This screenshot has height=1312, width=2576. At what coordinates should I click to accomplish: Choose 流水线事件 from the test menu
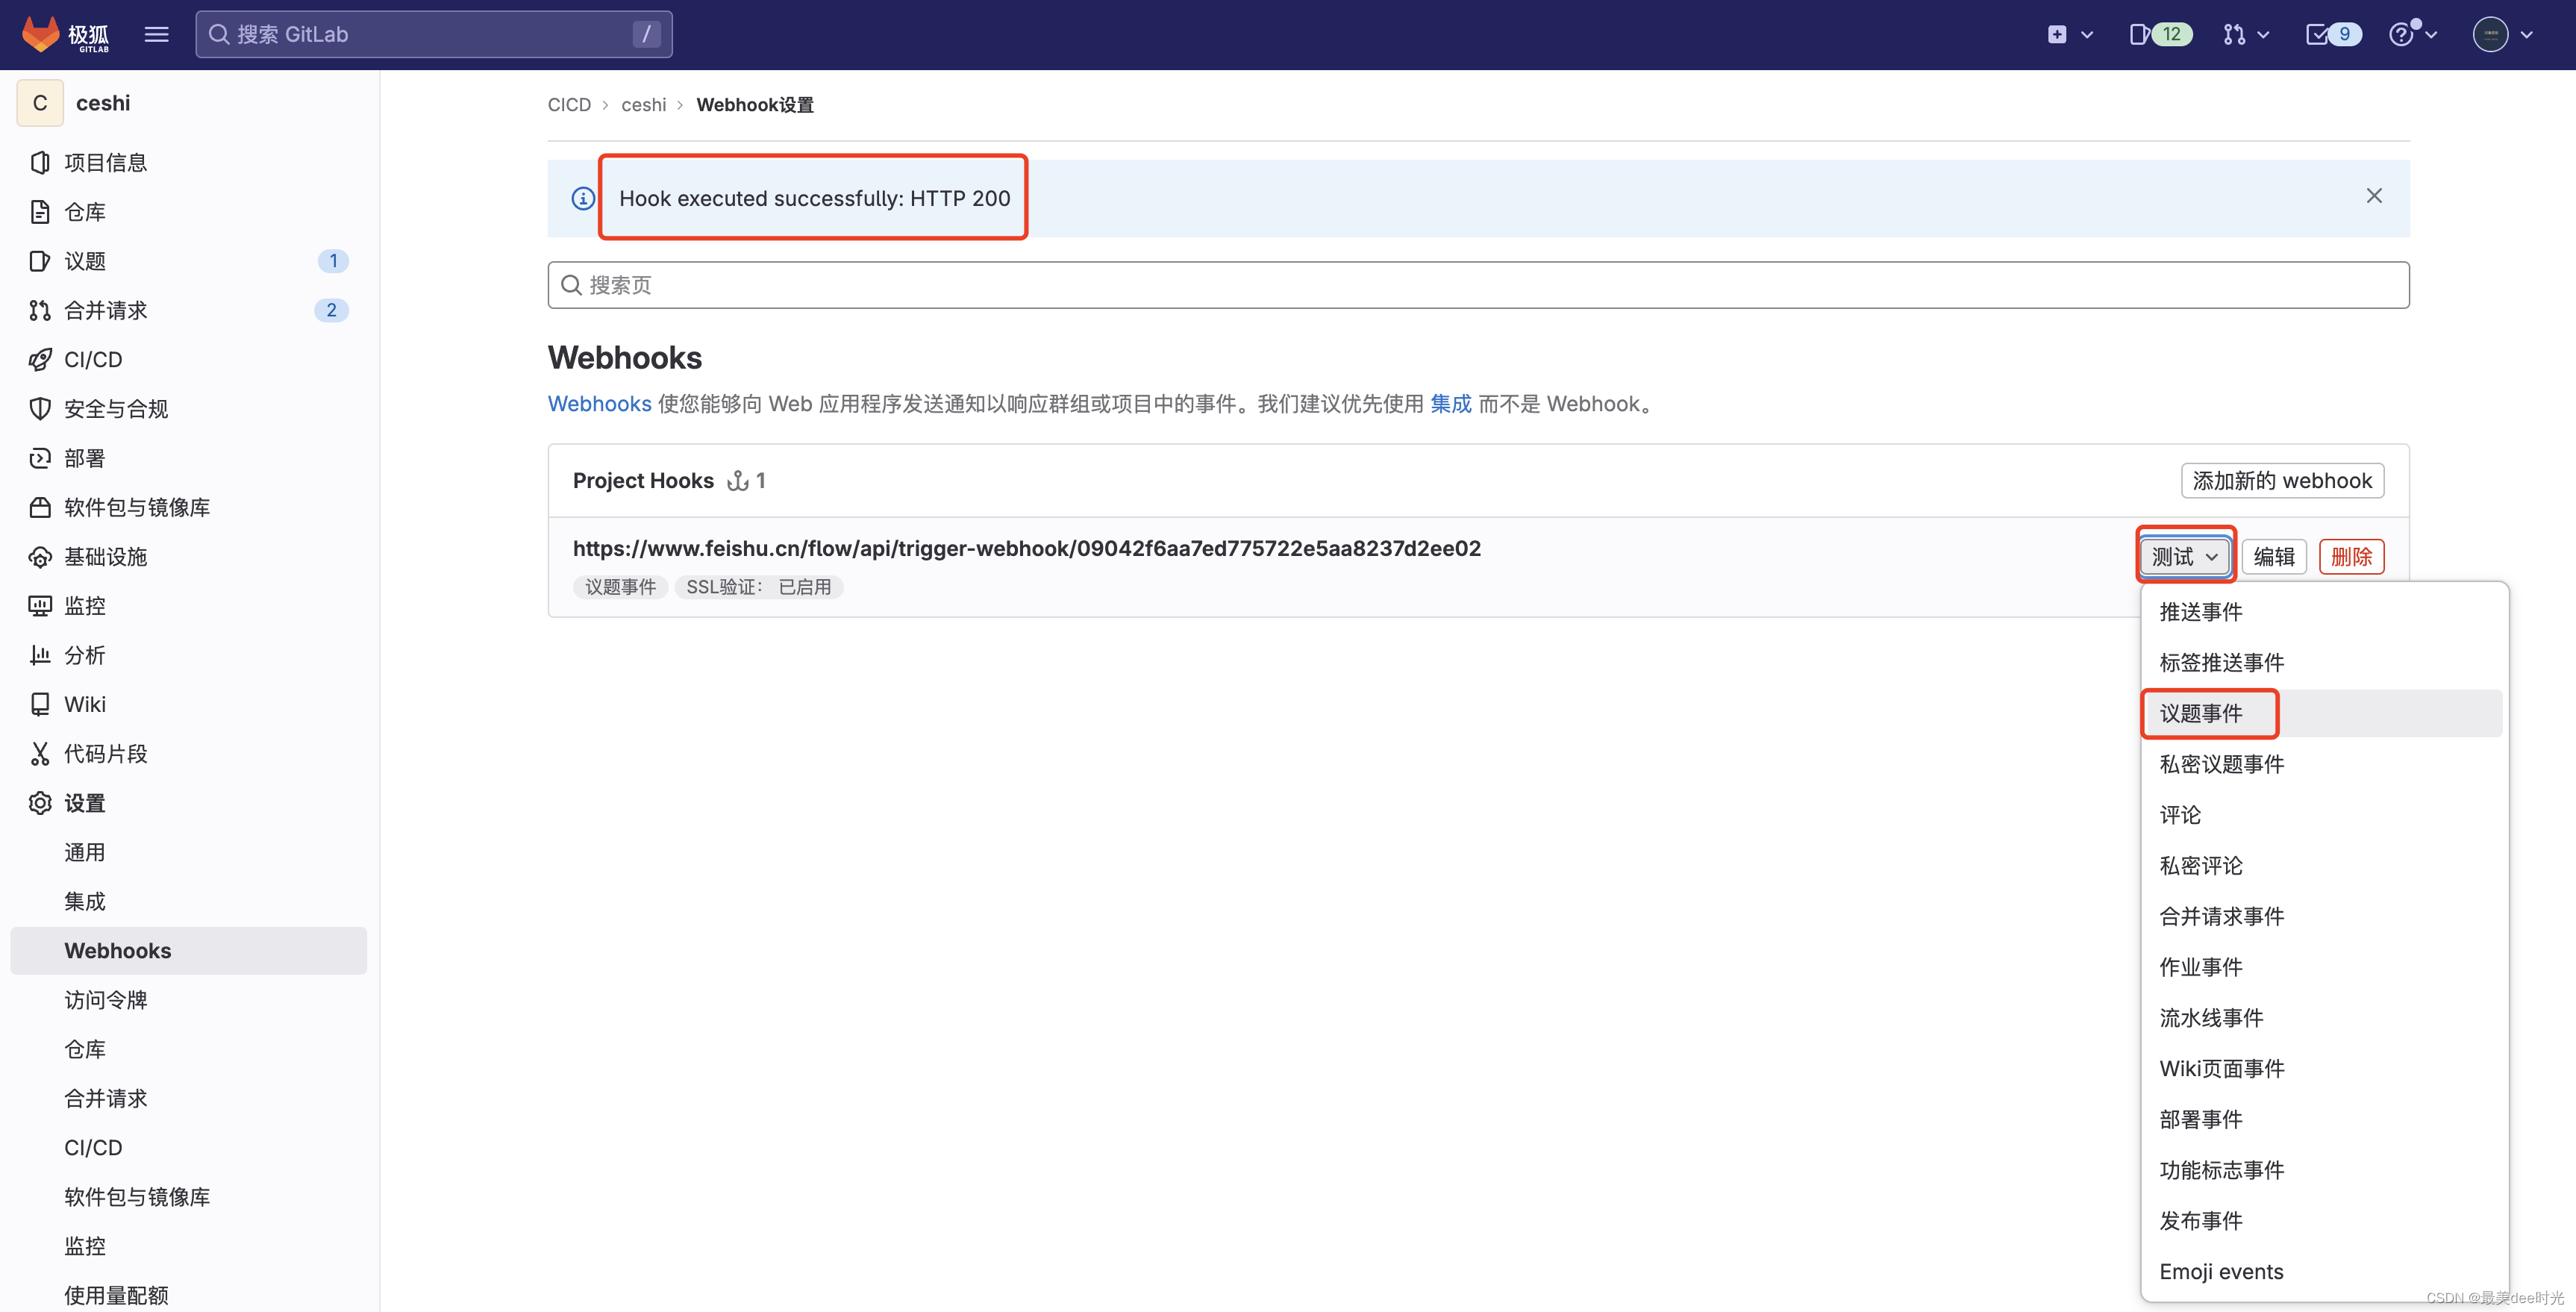[x=2210, y=1017]
